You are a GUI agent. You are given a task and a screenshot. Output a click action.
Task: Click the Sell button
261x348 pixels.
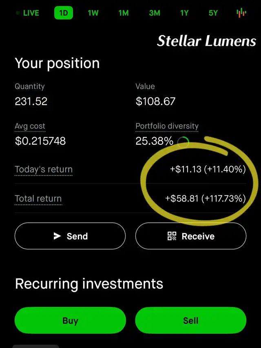[190, 320]
